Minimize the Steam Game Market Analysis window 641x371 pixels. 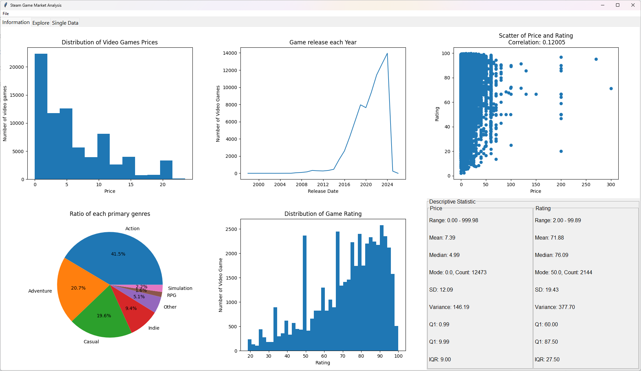click(x=603, y=5)
